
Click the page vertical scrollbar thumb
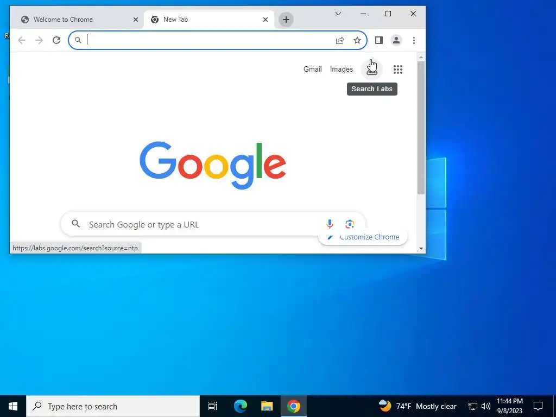coord(421,128)
